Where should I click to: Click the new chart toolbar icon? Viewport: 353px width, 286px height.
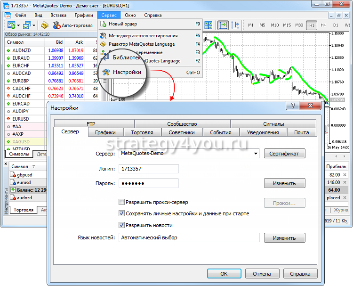click(x=10, y=25)
